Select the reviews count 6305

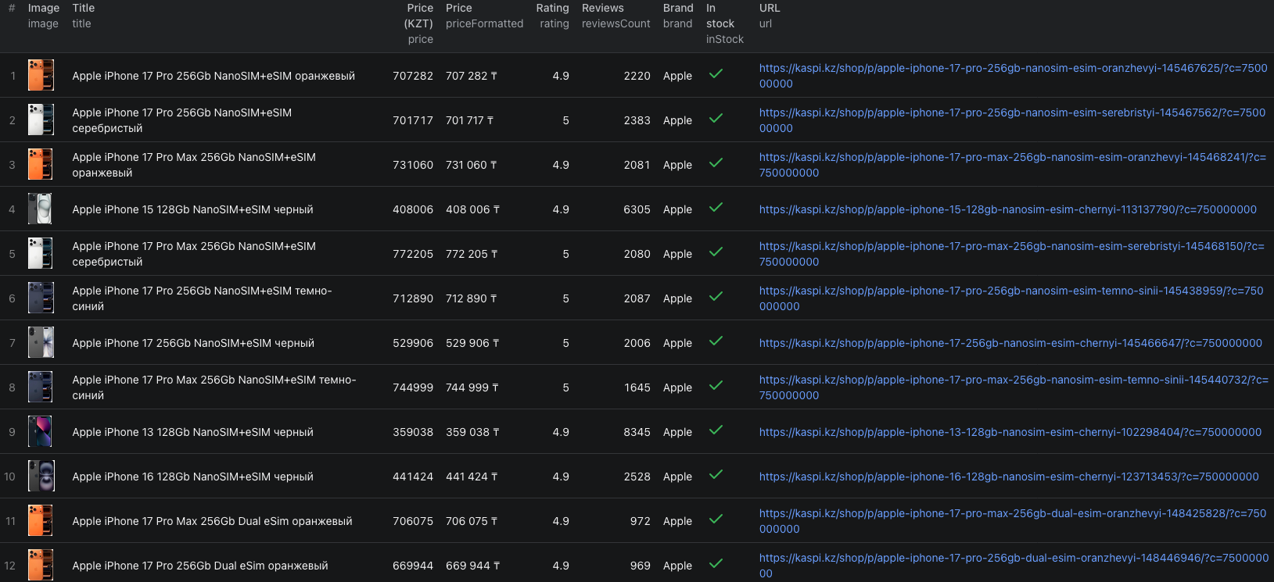tap(637, 209)
